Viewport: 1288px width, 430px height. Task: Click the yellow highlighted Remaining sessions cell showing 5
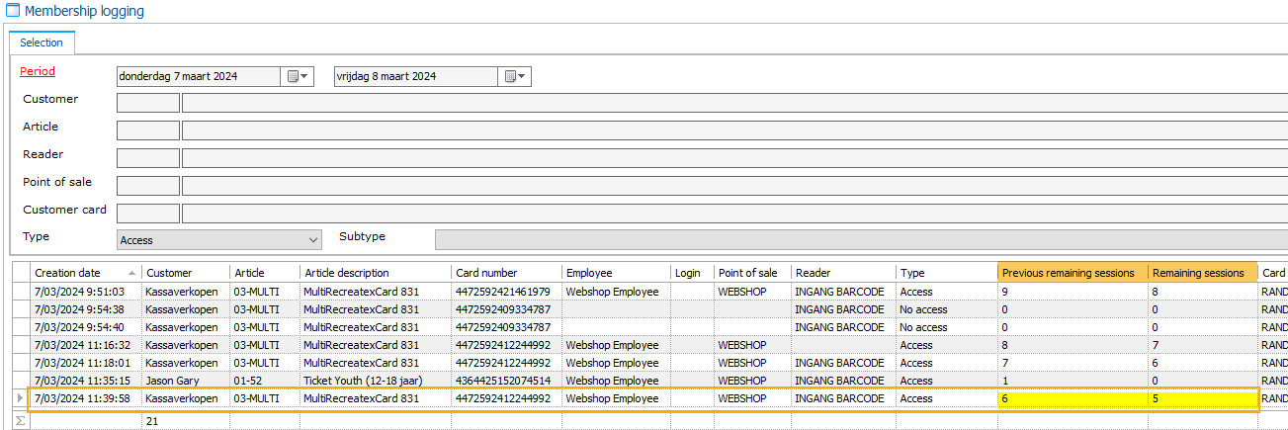click(x=1201, y=399)
